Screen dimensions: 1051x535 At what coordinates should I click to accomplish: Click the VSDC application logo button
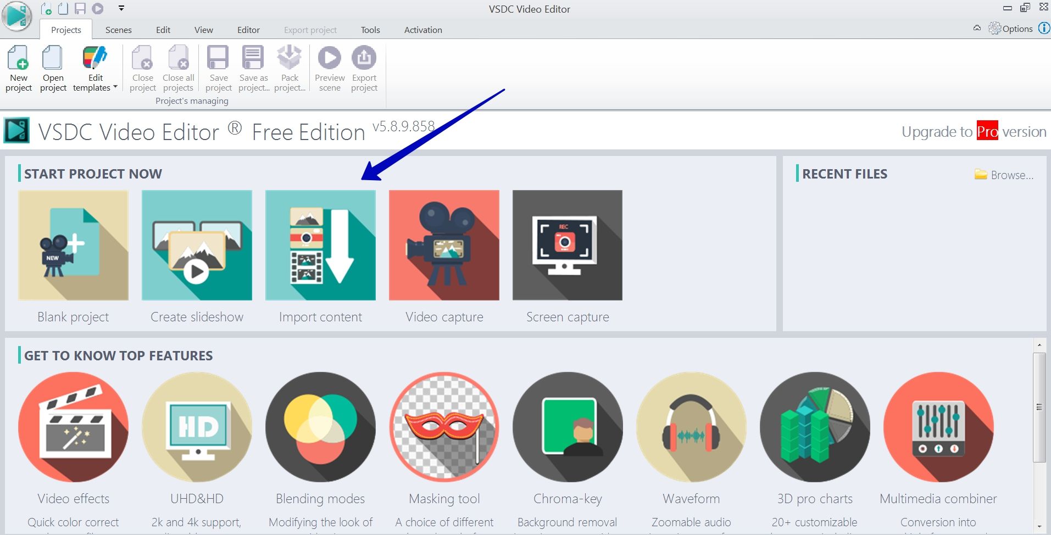[17, 16]
